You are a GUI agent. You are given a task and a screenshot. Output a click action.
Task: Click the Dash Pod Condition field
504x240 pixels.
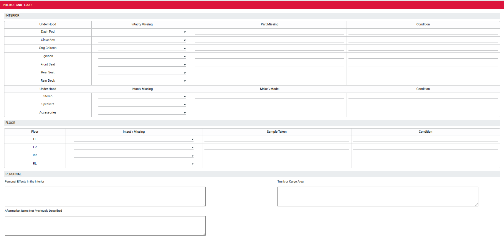coord(423,32)
